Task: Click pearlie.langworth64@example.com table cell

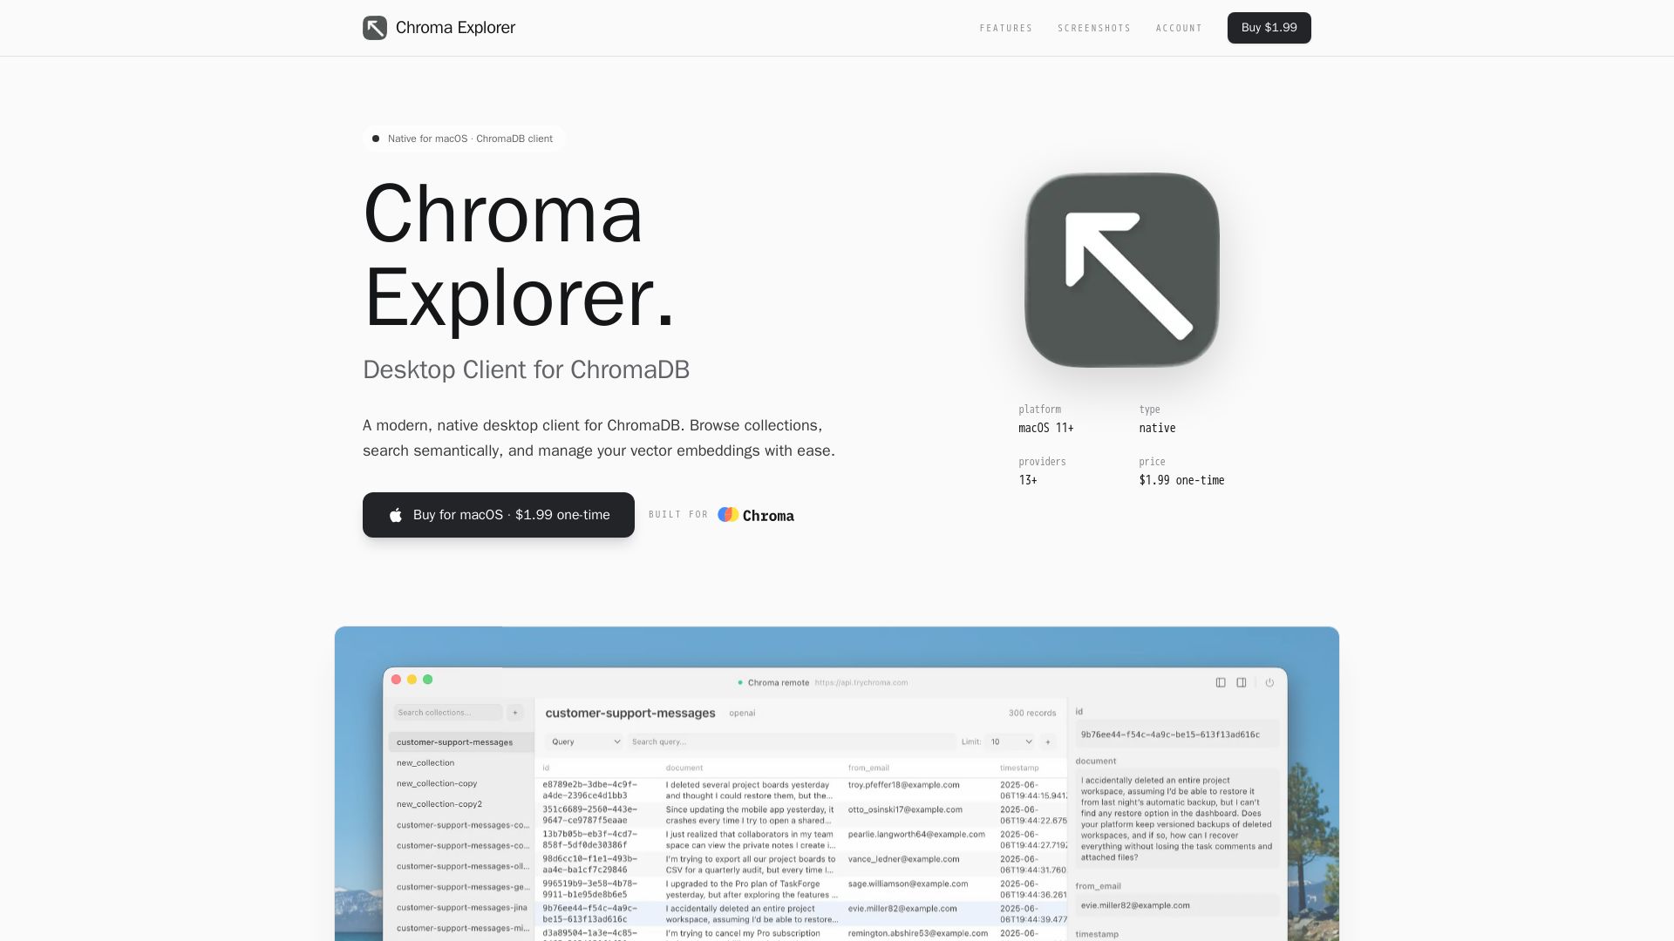Action: coord(916,835)
